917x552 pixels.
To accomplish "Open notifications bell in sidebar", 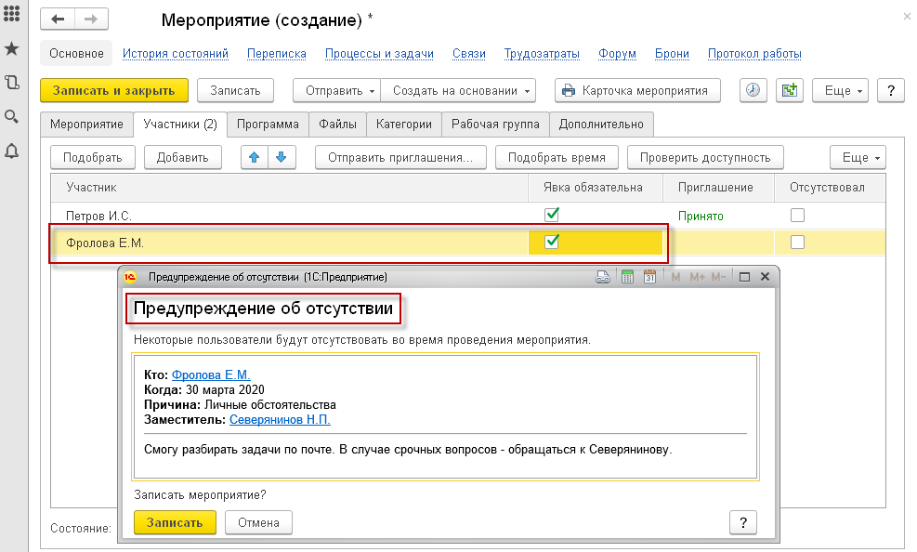I will click(12, 151).
